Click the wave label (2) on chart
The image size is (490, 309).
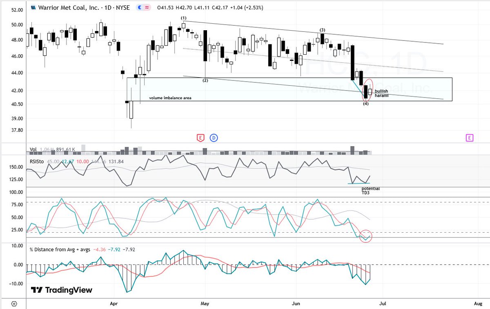(x=205, y=80)
